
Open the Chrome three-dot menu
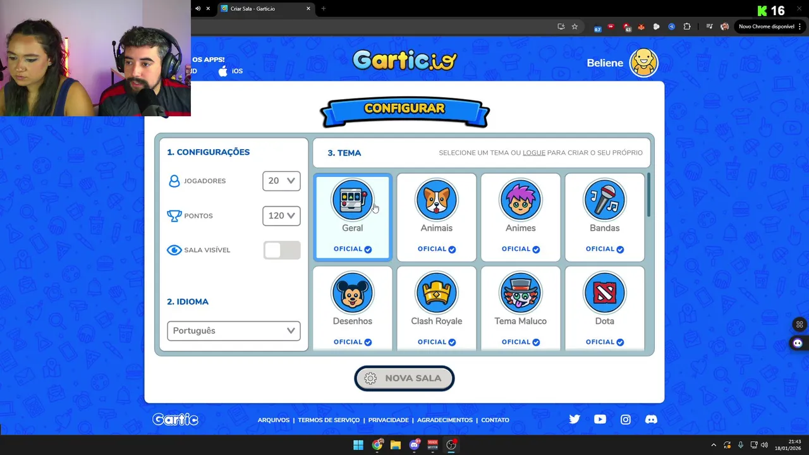pos(800,27)
